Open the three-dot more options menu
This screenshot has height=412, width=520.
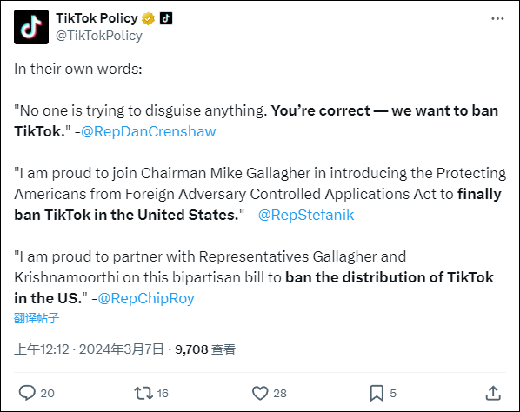[x=497, y=19]
